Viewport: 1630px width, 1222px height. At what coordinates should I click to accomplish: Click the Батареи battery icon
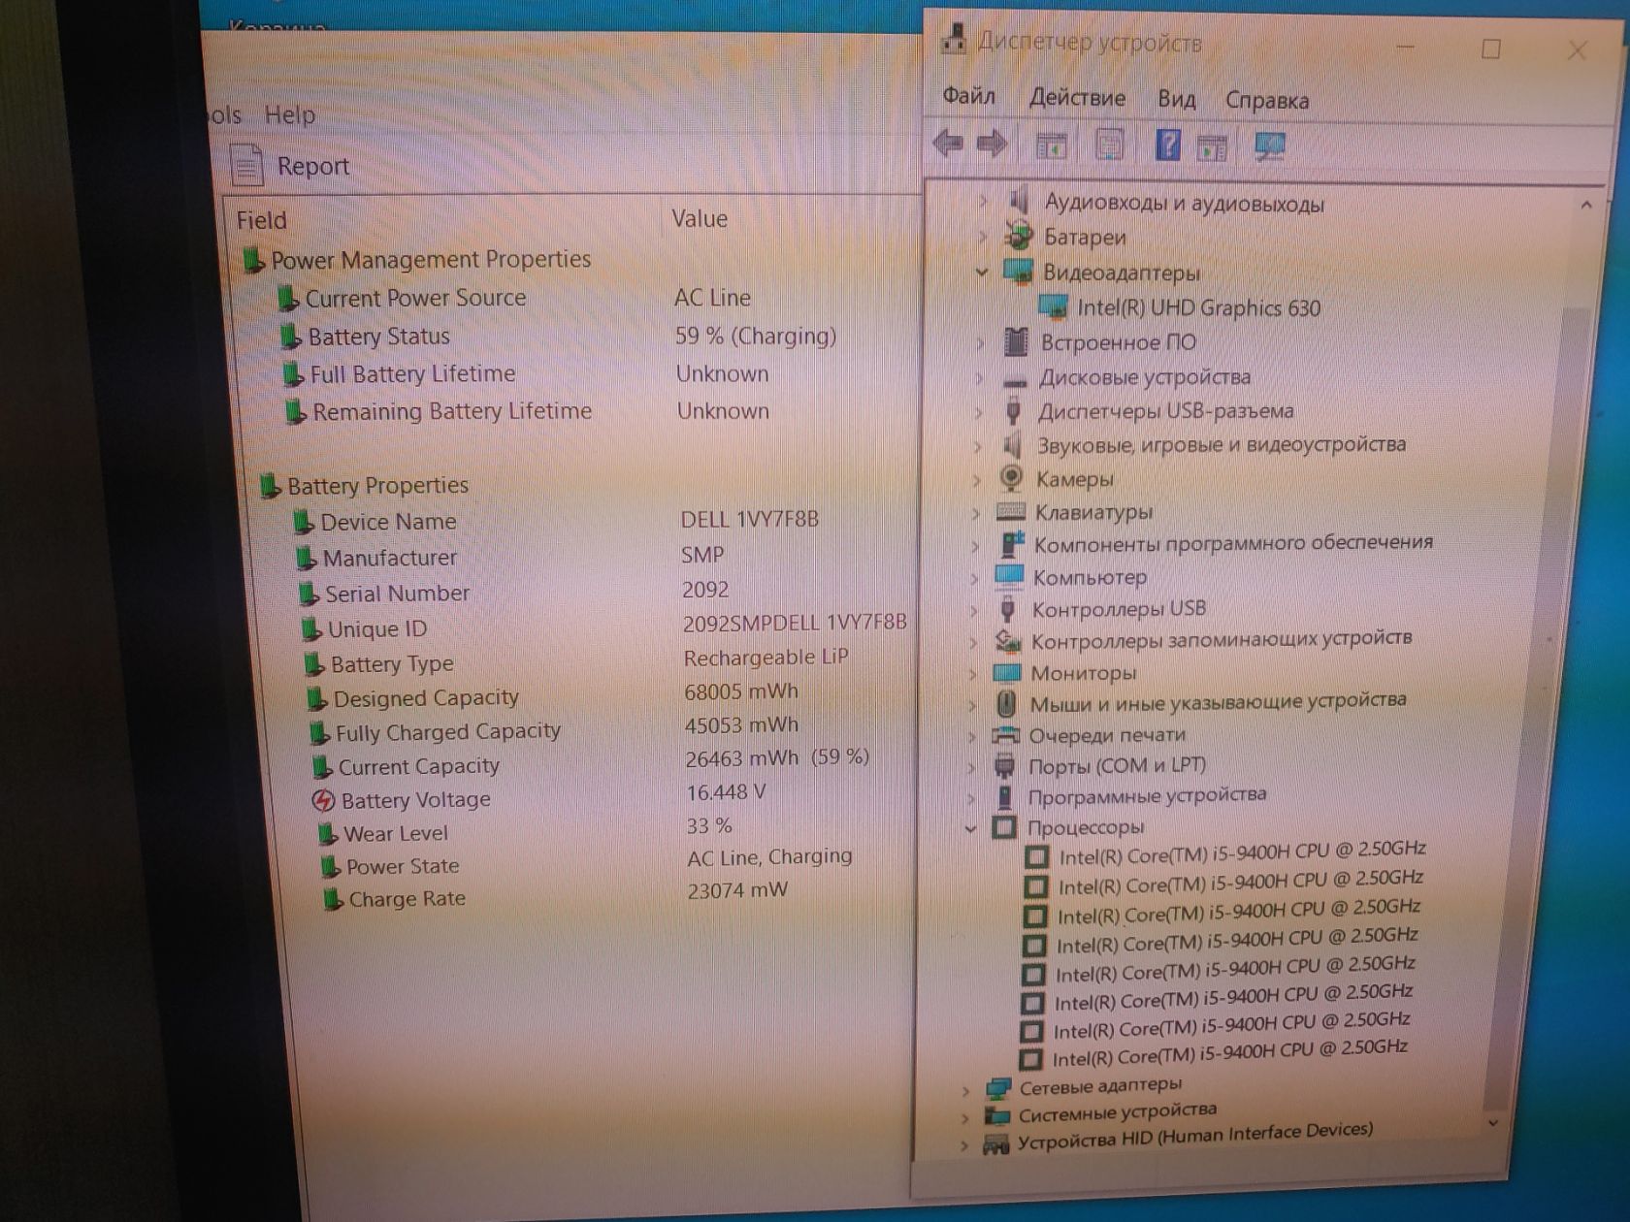[1019, 236]
